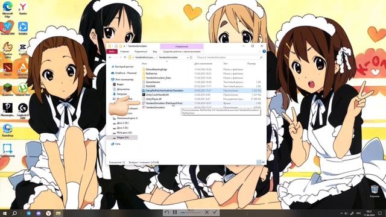
Task: Expand the ribbon with the chevron
Action: point(260,51)
